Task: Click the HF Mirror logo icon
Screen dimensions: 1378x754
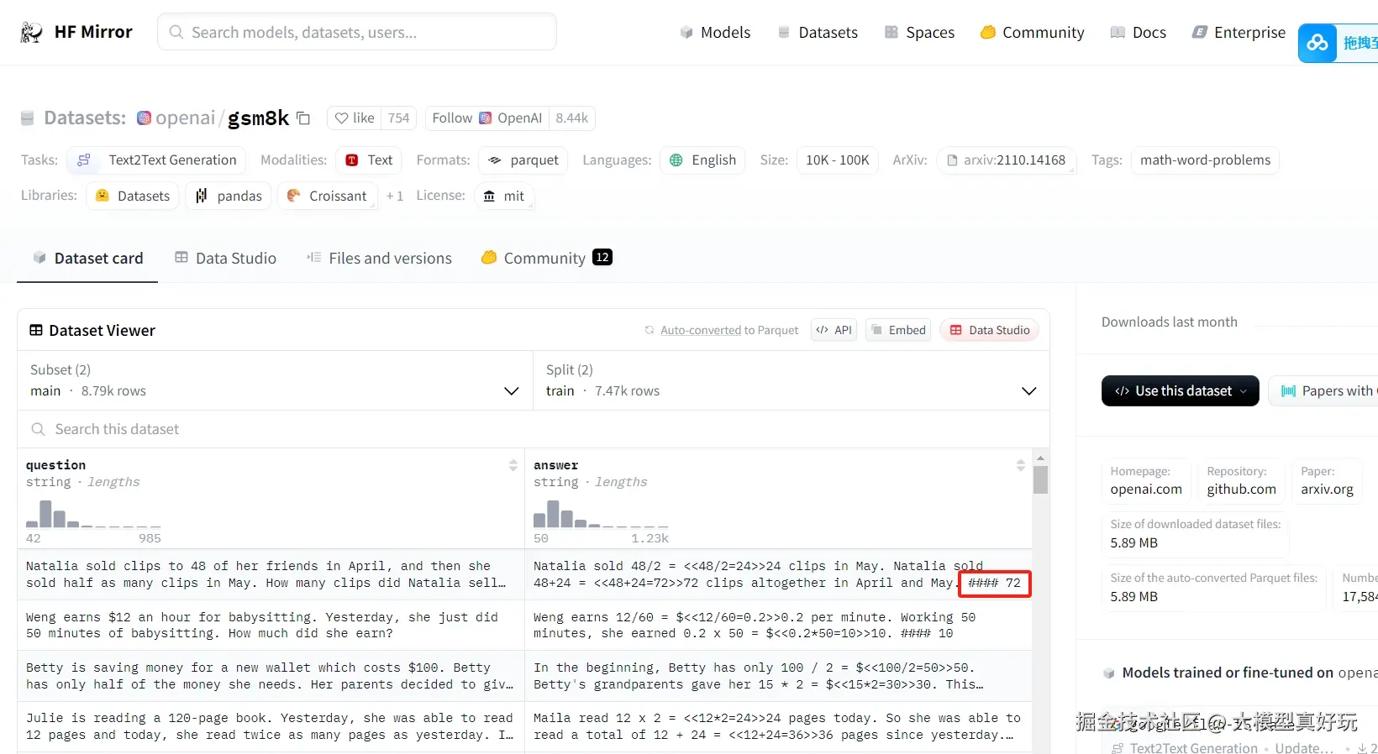Action: pos(31,32)
